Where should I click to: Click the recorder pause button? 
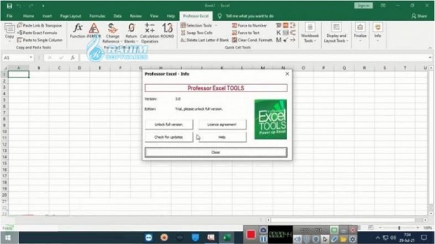tap(263, 238)
